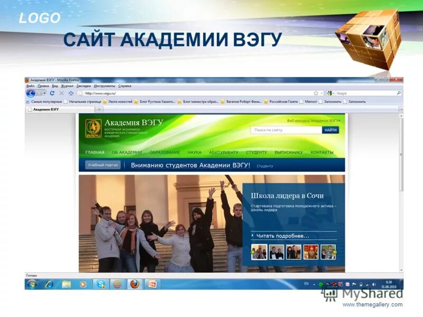This screenshot has height=317, width=423.
Task: Switch to PowerPoint on taskbar
Action: [x=152, y=284]
